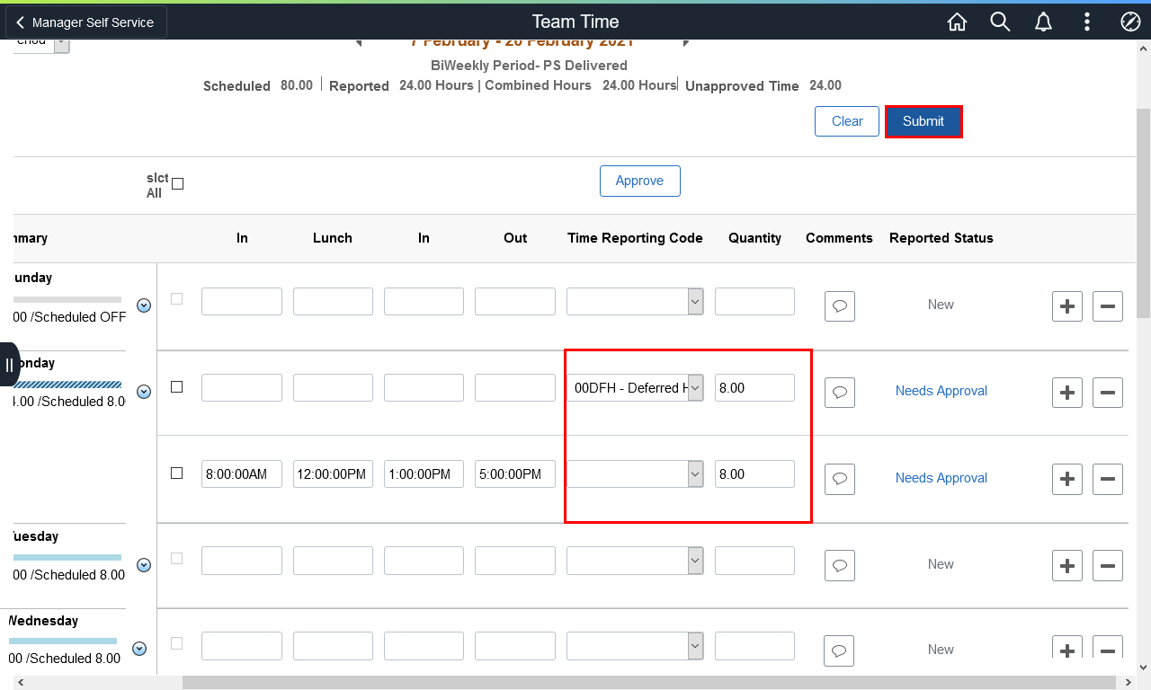
Task: Expand the Sunday summary chevron
Action: click(143, 305)
